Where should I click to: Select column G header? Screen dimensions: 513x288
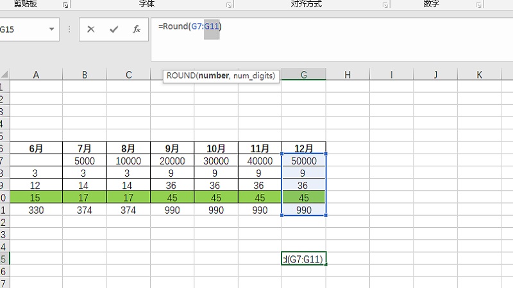coord(303,75)
